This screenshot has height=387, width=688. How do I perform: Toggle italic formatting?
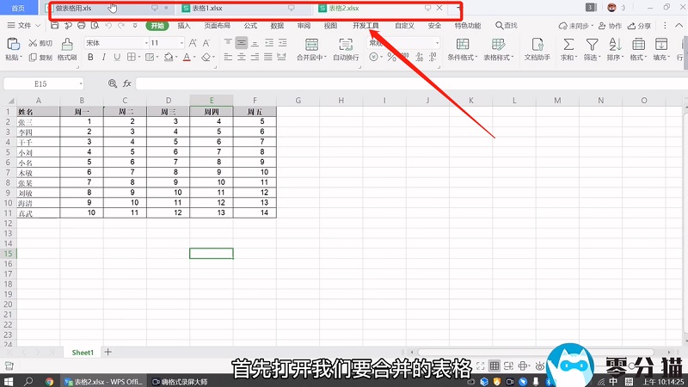coord(103,58)
